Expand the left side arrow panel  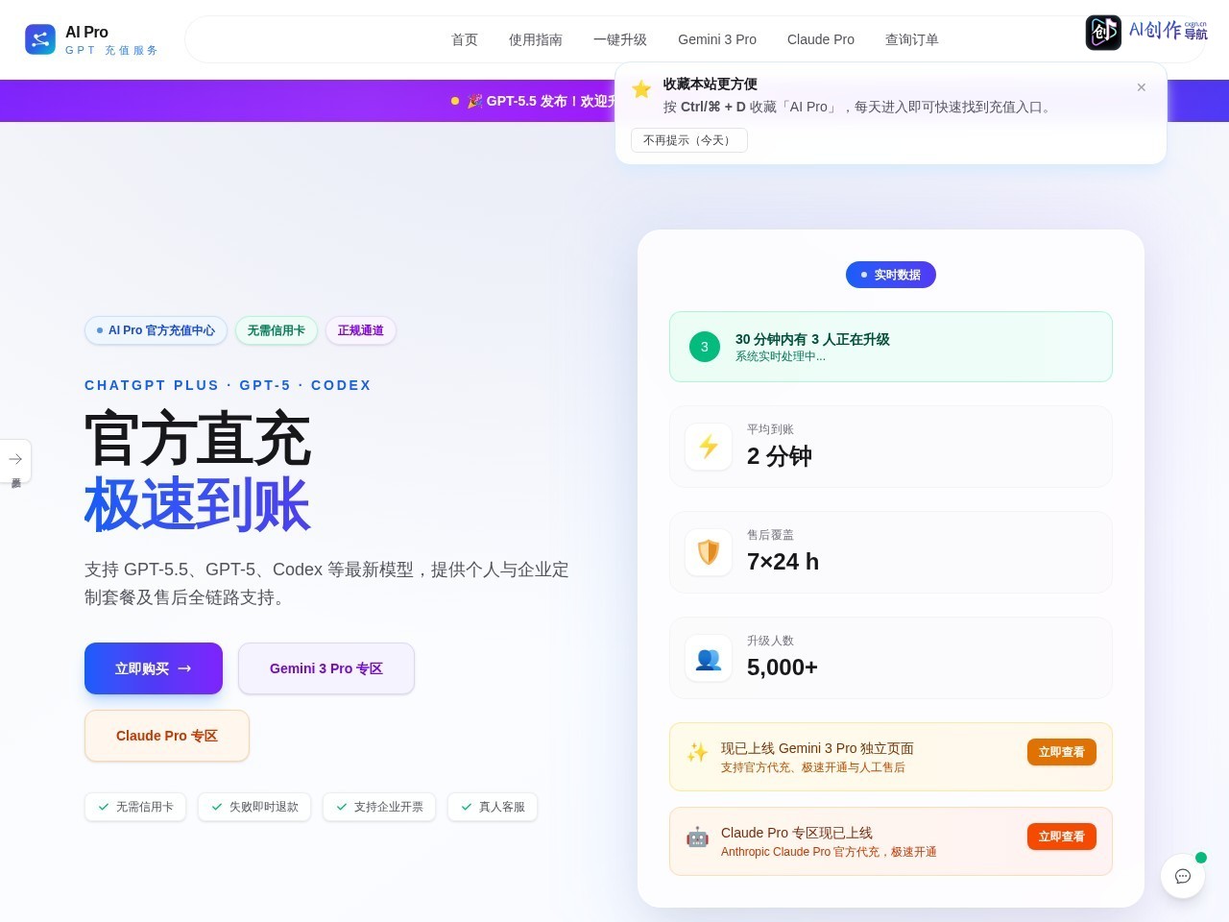tap(15, 460)
